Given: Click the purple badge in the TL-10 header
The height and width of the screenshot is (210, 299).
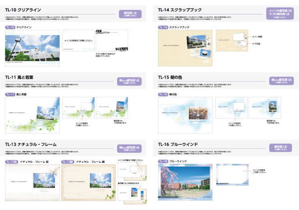Looking at the screenshot, I should [x=130, y=14].
